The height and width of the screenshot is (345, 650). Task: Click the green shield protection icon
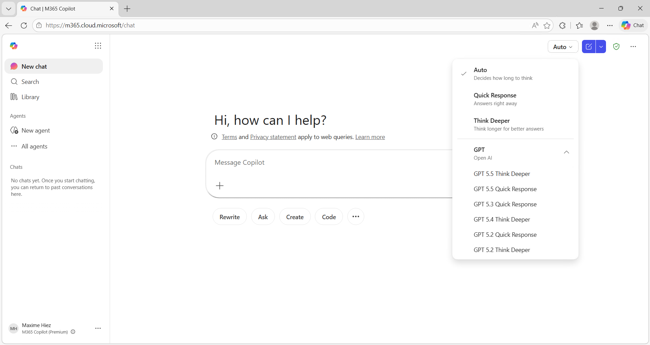tap(616, 47)
